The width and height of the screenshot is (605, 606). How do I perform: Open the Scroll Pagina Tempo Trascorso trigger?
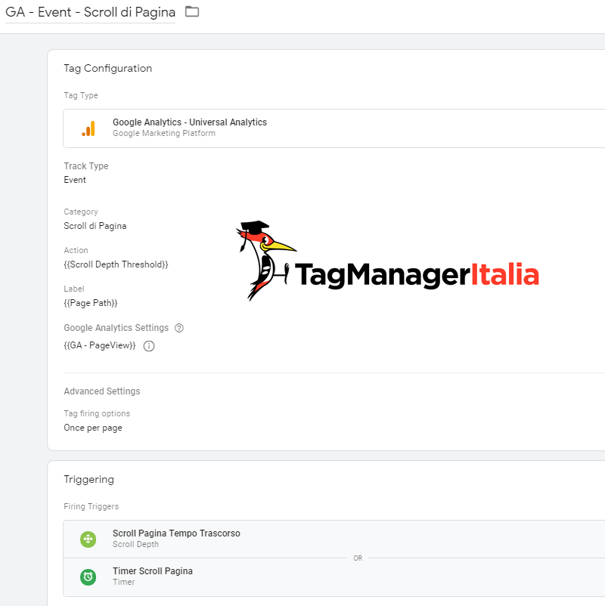coord(334,540)
